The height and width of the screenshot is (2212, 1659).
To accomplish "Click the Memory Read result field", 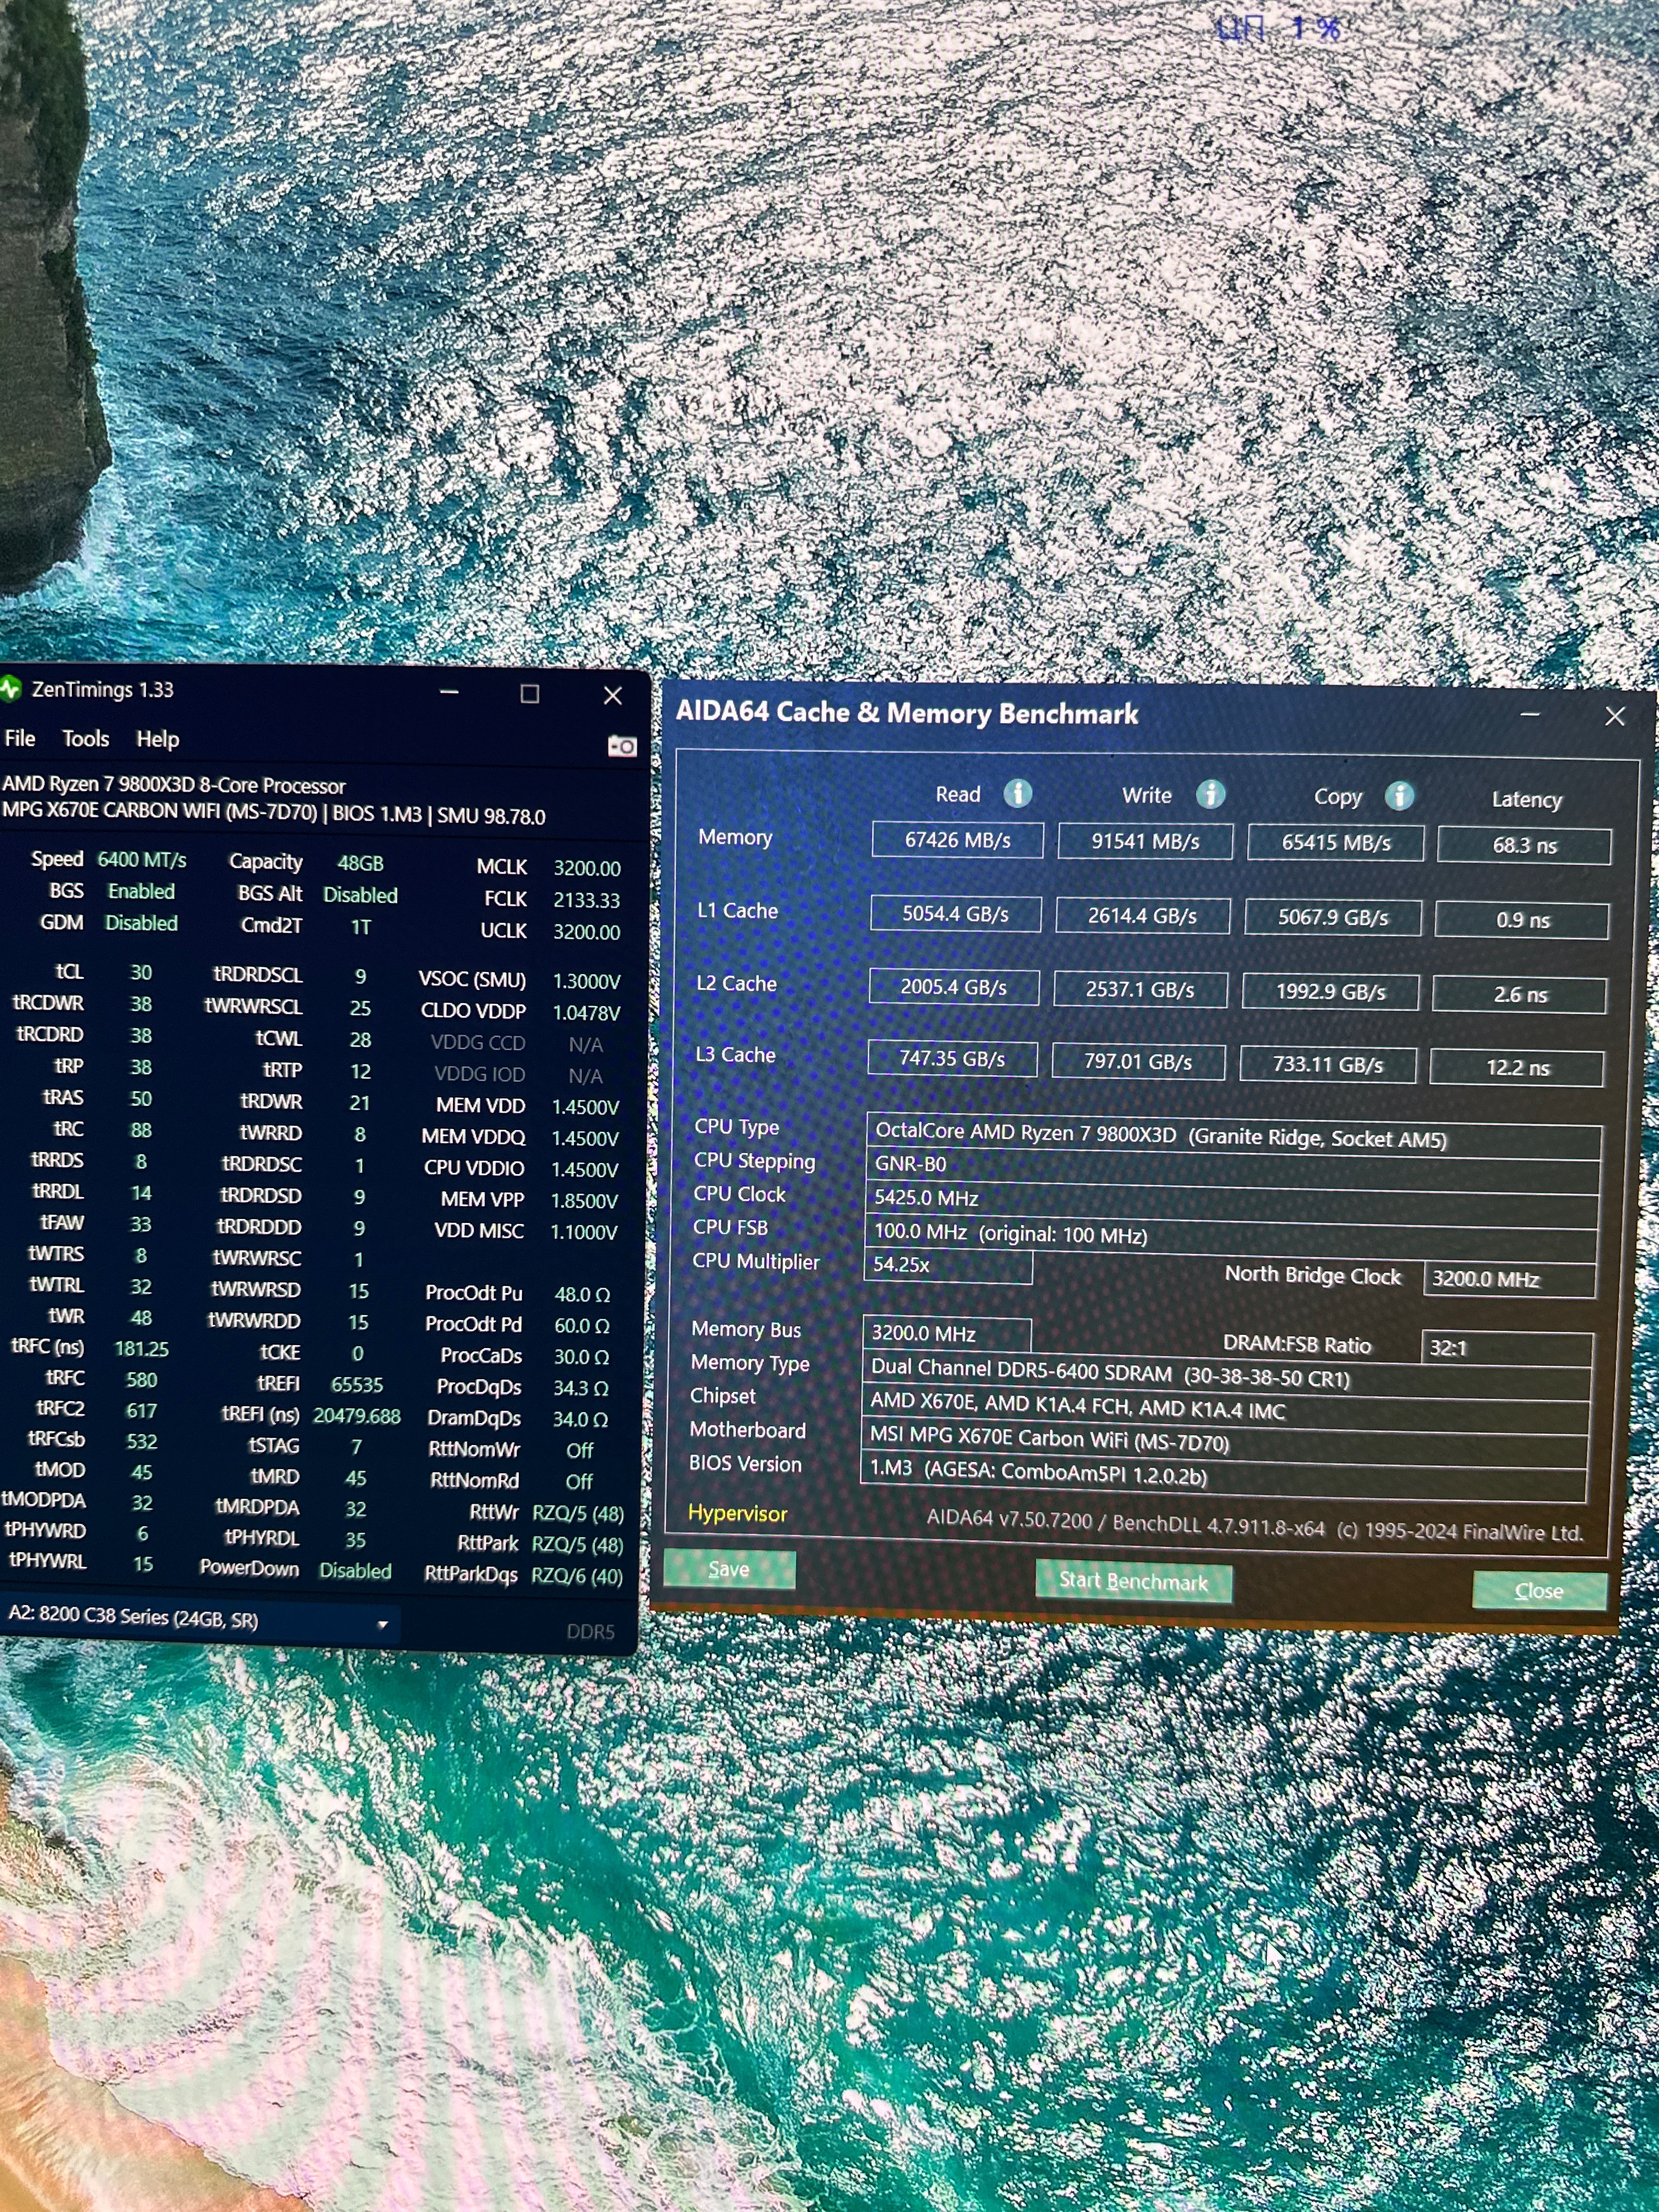I will point(957,840).
